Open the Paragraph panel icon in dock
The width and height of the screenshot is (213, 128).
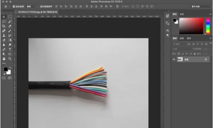coord(167,35)
